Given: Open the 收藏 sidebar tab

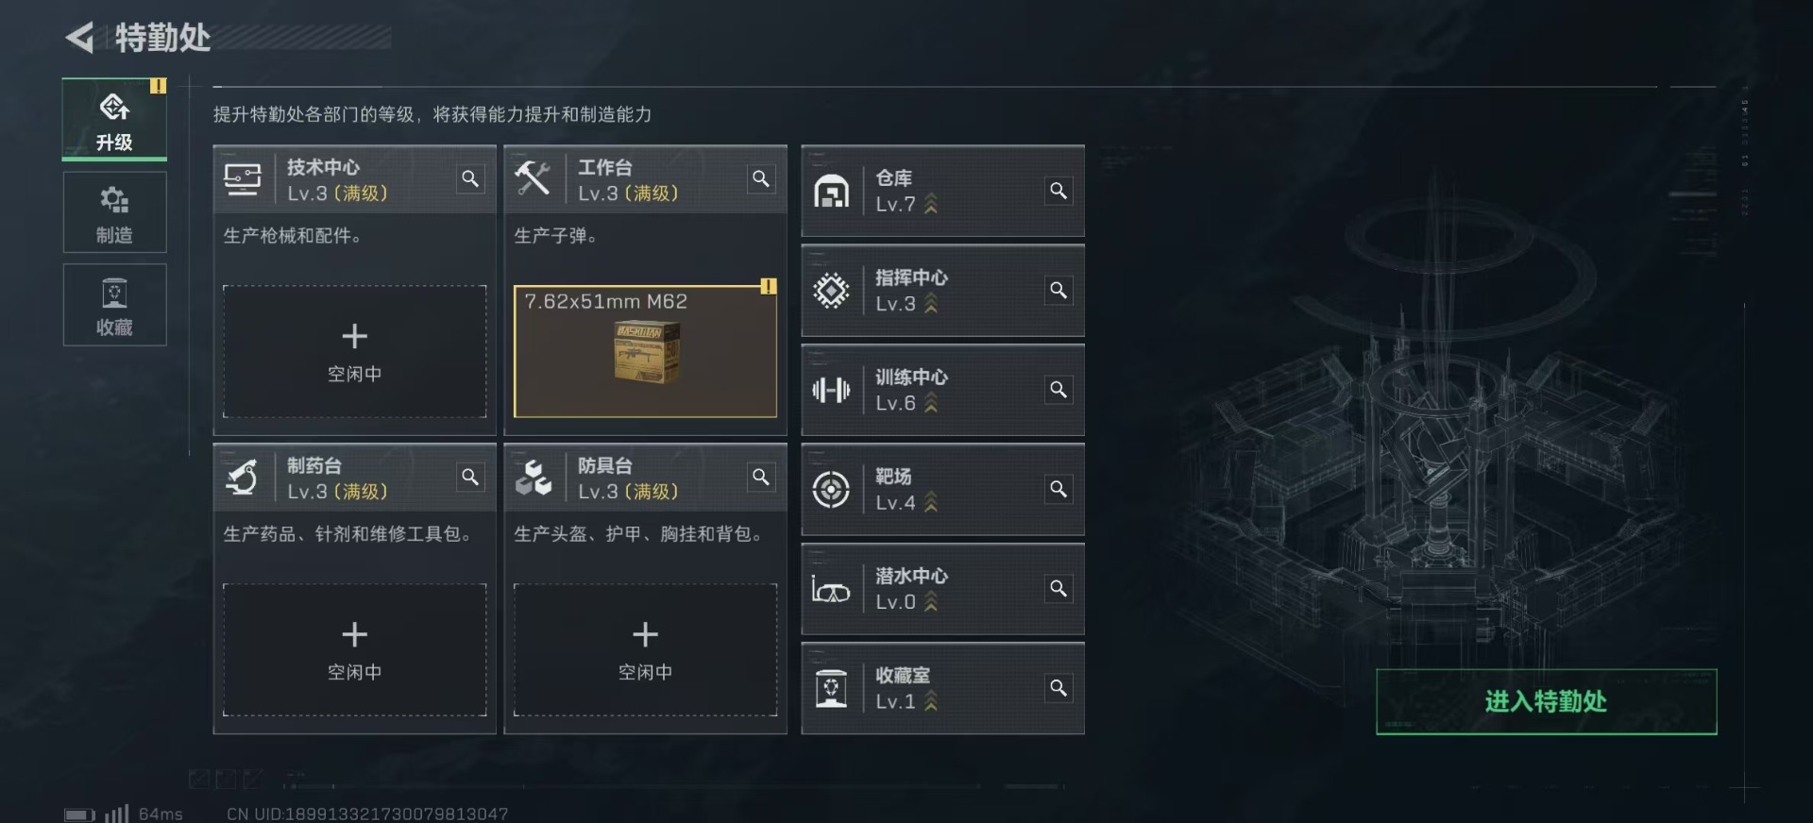Looking at the screenshot, I should coord(114,305).
